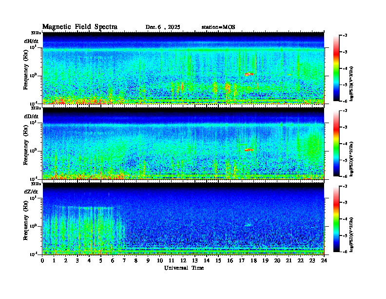386x299 pixels.
Task: Click the faint 1 Hz signal near 17.5 UT in dZ/dt spectrogram
Action: (x=248, y=225)
